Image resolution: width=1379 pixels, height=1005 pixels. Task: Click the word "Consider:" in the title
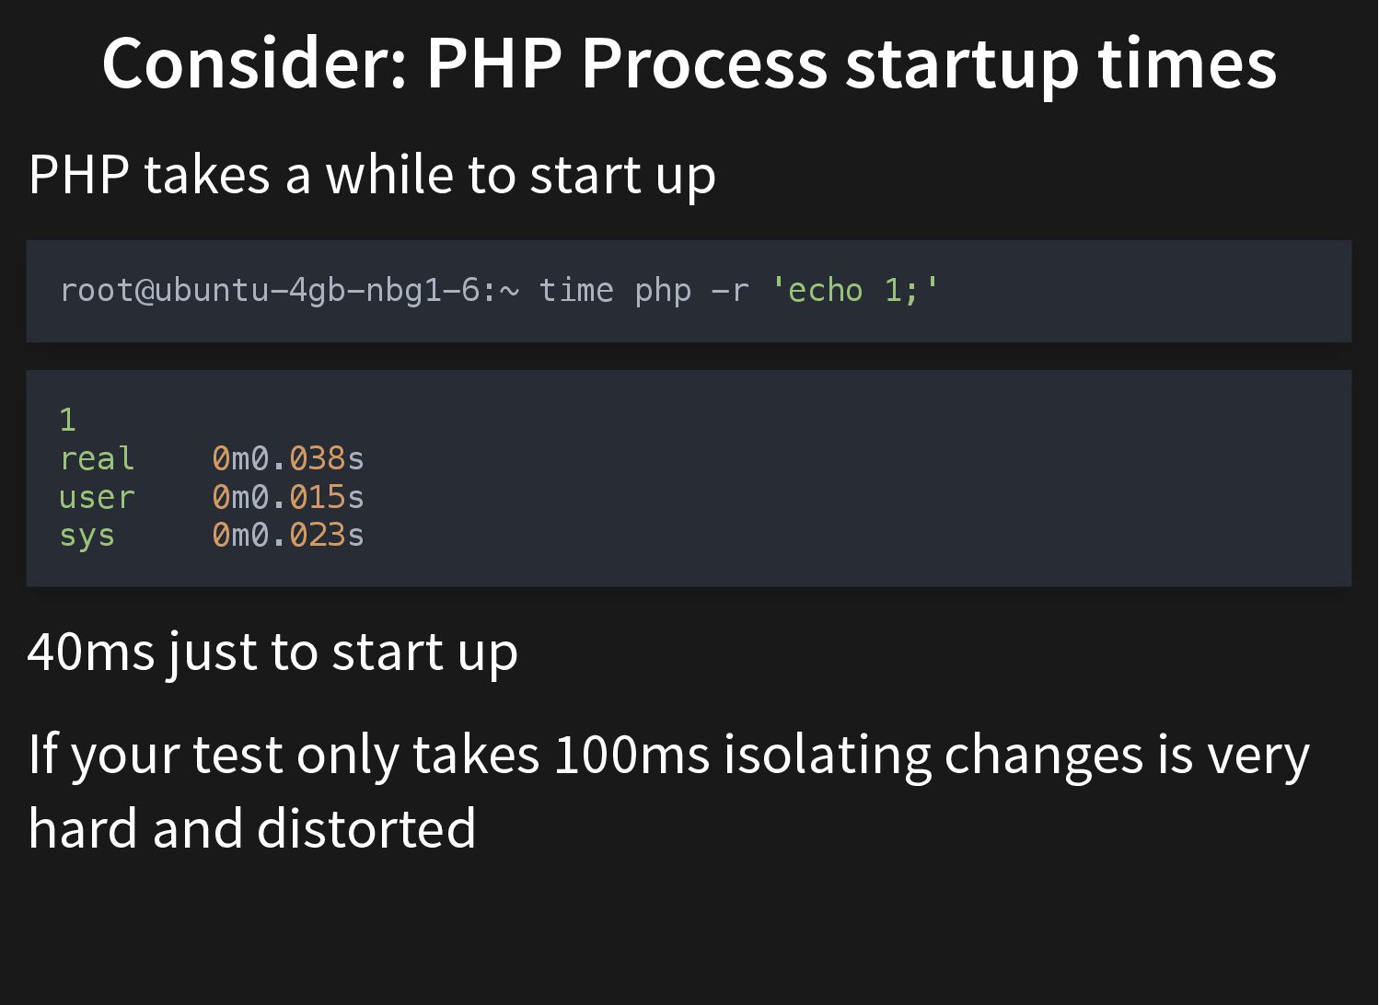click(255, 63)
